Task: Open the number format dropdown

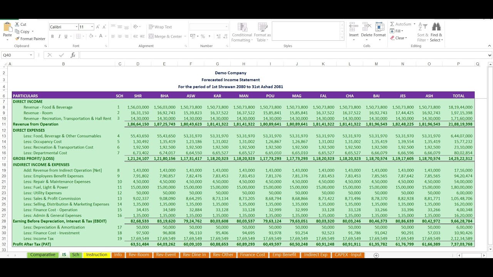Action: click(226, 27)
